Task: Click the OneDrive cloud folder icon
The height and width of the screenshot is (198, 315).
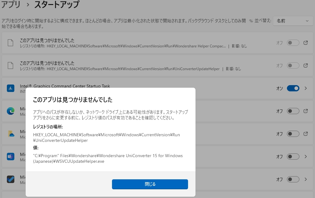Action: (11, 134)
